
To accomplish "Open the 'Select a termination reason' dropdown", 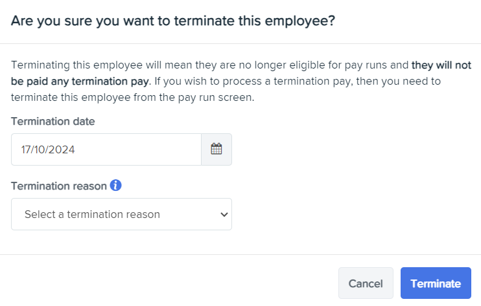I will [x=121, y=214].
